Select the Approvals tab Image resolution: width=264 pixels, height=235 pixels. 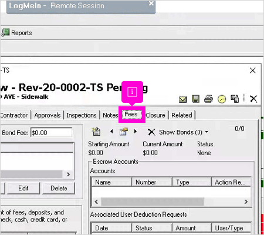click(48, 115)
